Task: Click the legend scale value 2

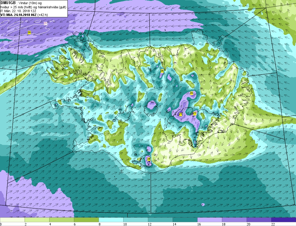Action: pyautogui.click(x=25, y=224)
